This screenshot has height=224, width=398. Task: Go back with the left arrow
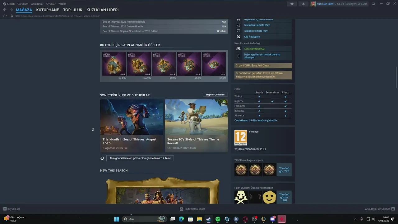tap(5, 10)
